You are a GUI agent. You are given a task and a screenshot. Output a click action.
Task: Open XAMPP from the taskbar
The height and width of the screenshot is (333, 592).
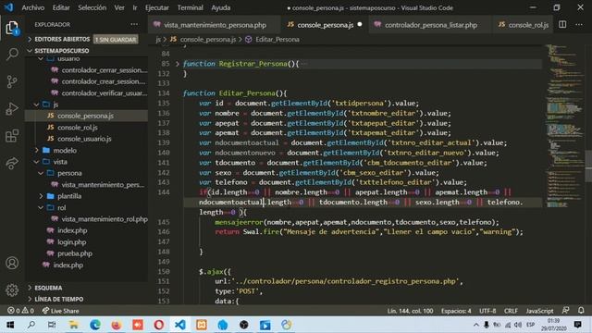click(202, 325)
